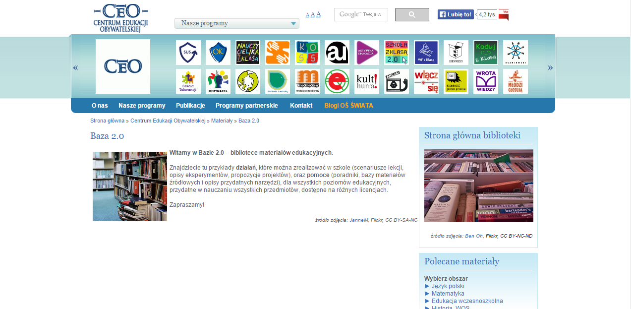631x309 pixels.
Task: Open the Eduspaces21 box icon
Action: click(456, 53)
